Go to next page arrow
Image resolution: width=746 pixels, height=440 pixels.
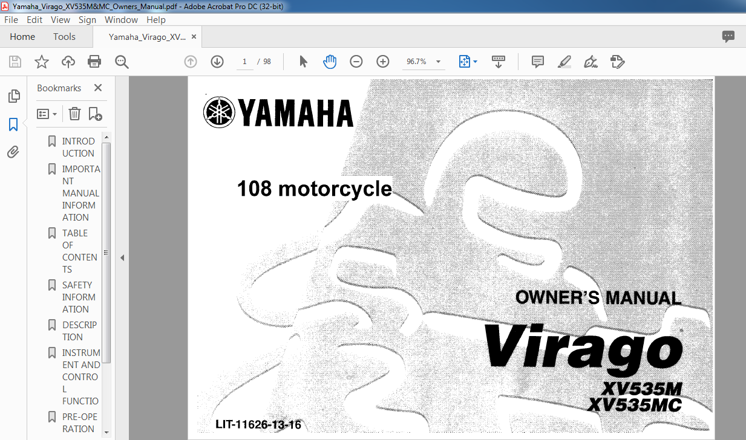(217, 62)
